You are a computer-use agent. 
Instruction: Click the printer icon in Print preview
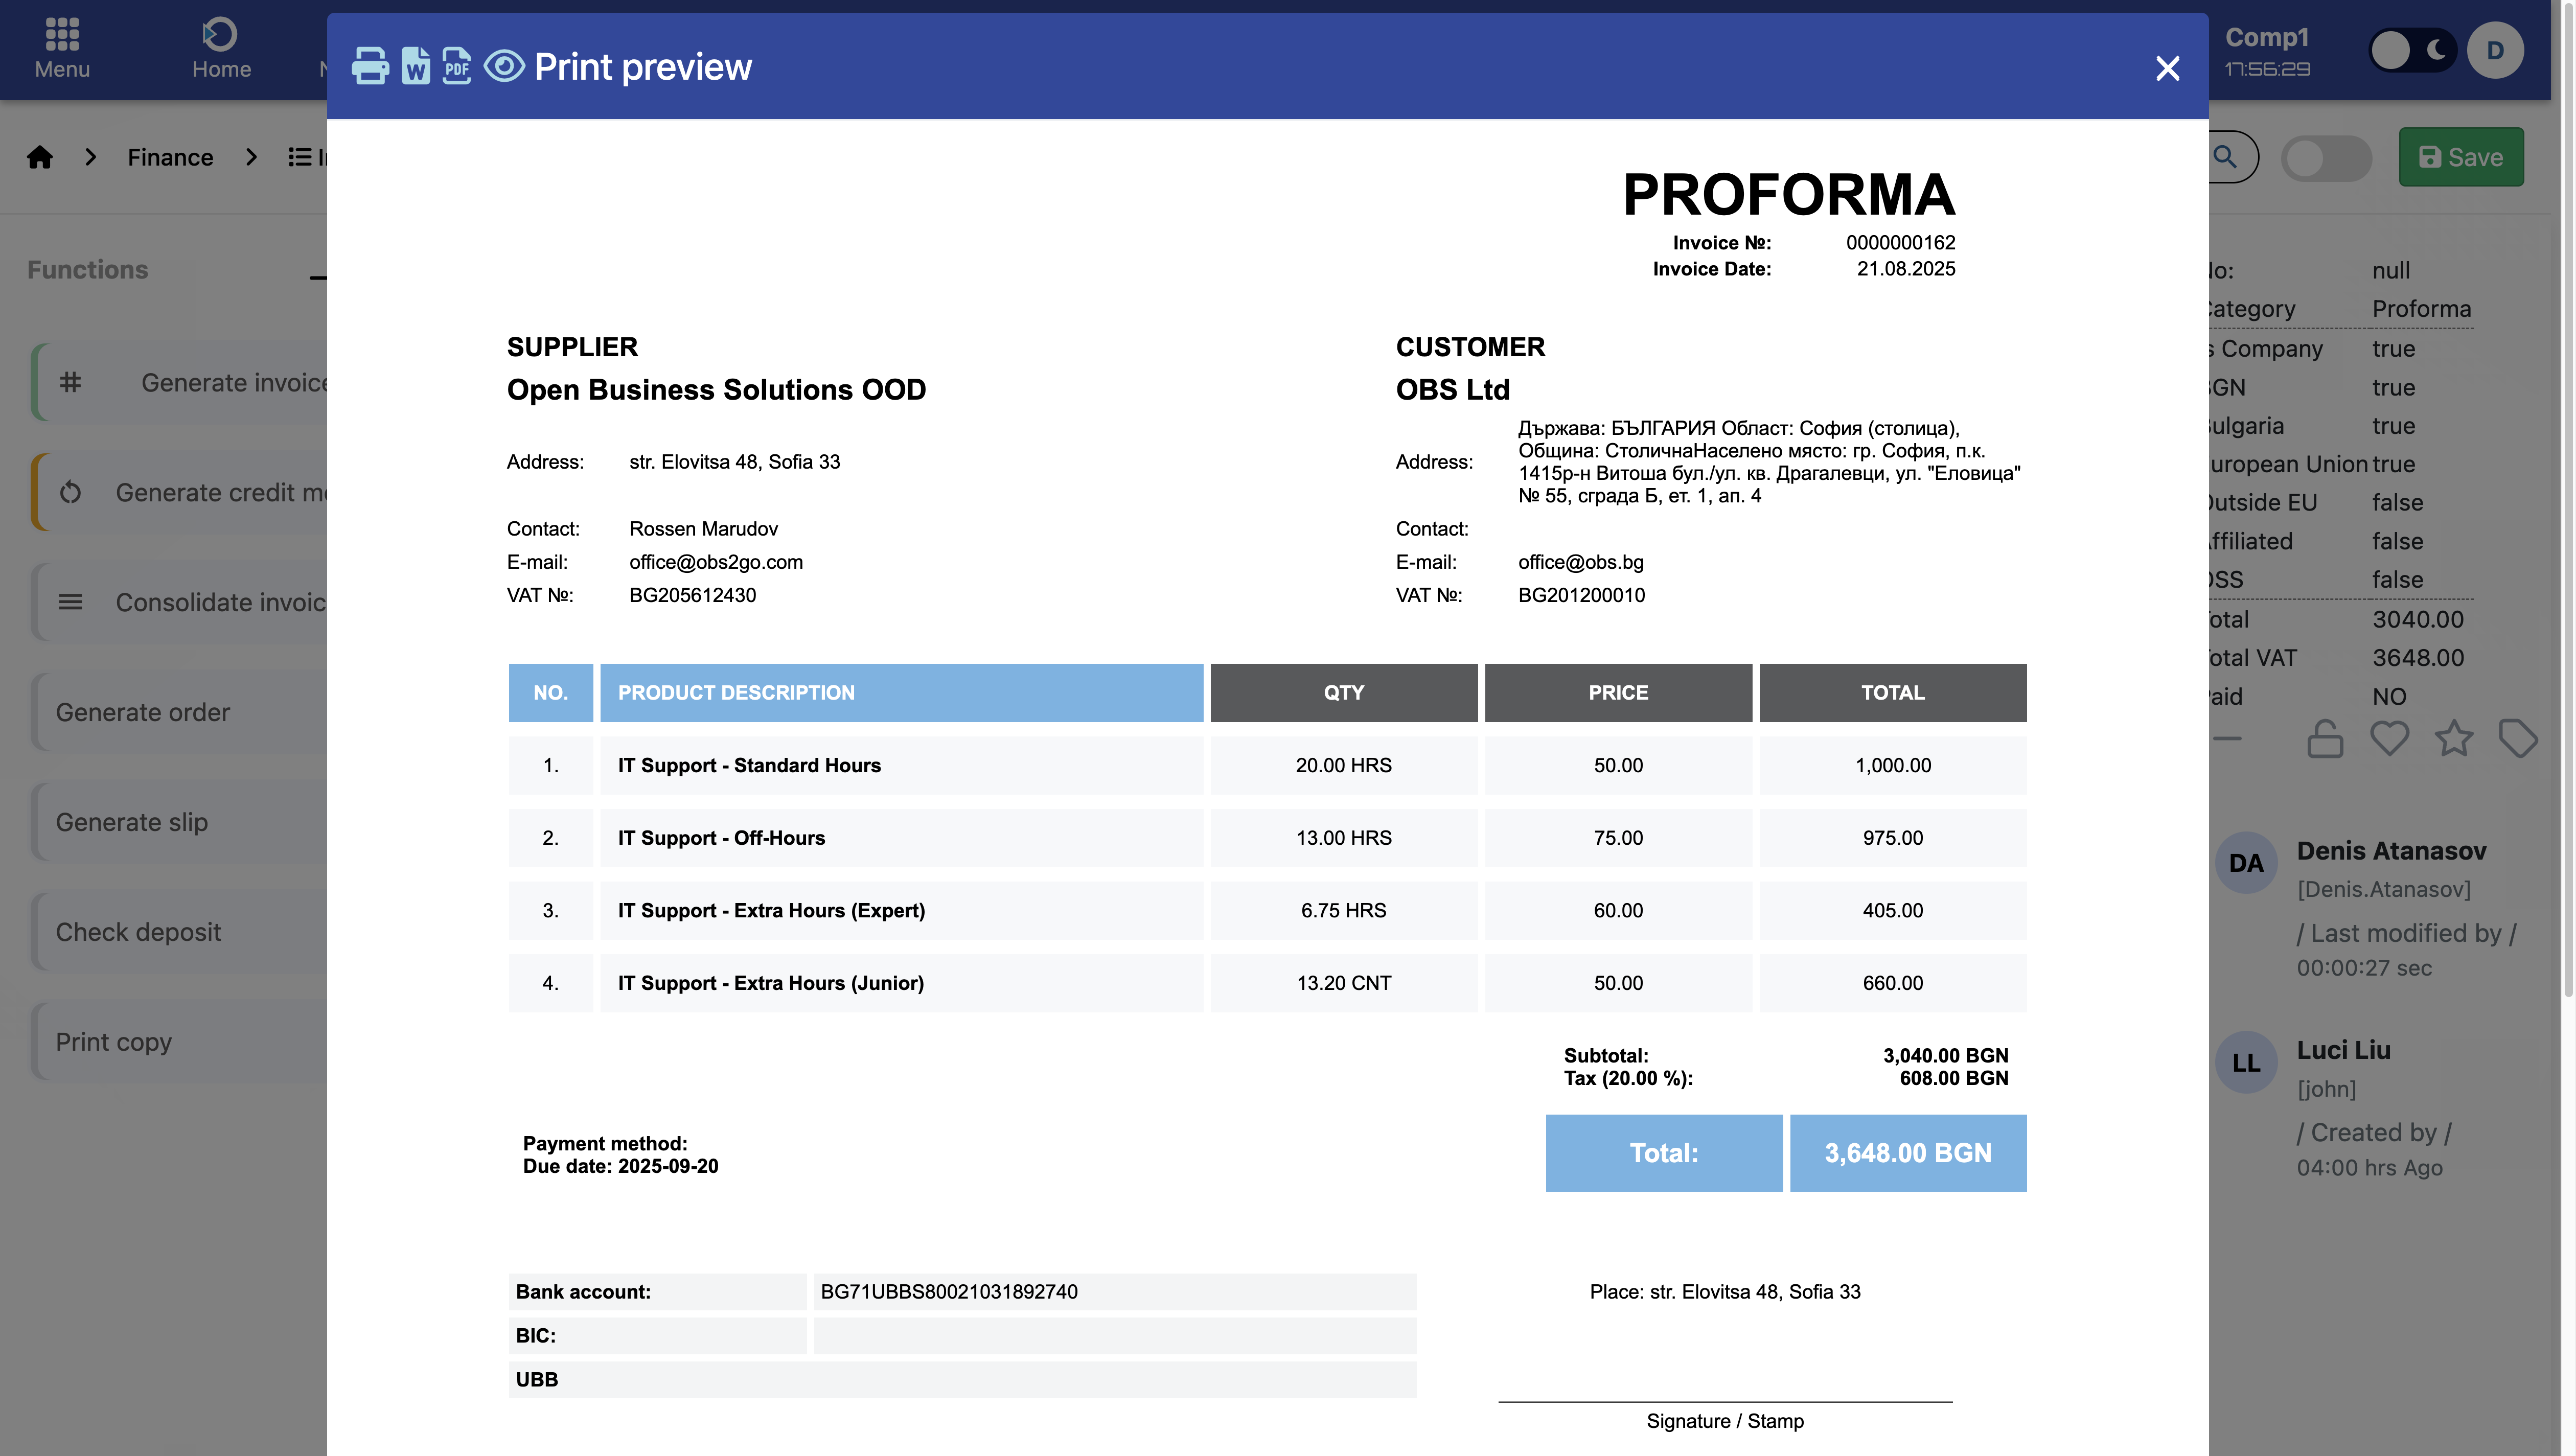[370, 66]
